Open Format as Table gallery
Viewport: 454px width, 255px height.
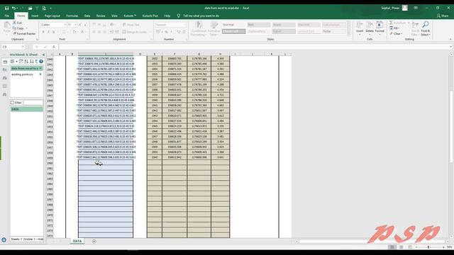214,29
